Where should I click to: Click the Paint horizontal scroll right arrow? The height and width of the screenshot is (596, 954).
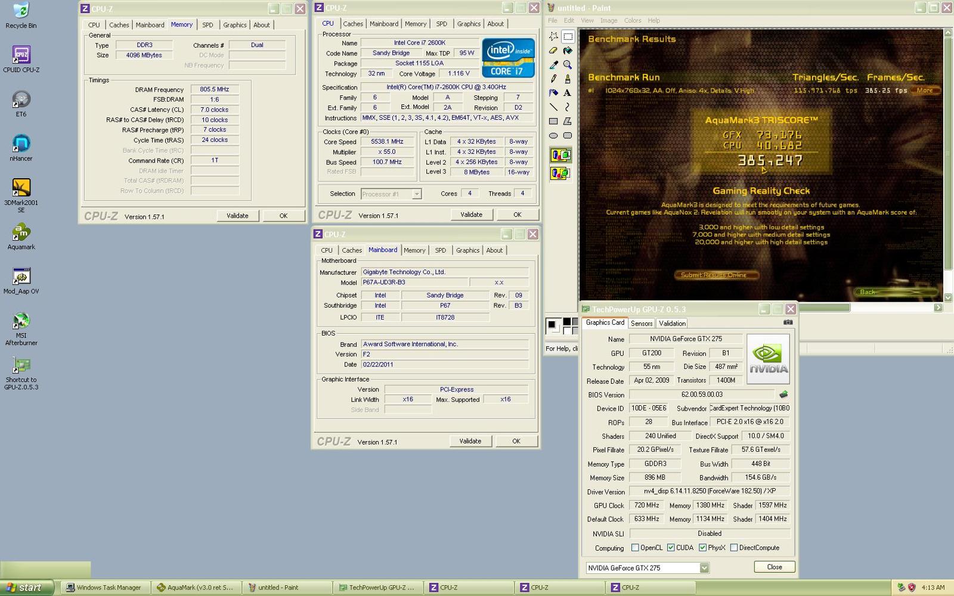(x=938, y=308)
